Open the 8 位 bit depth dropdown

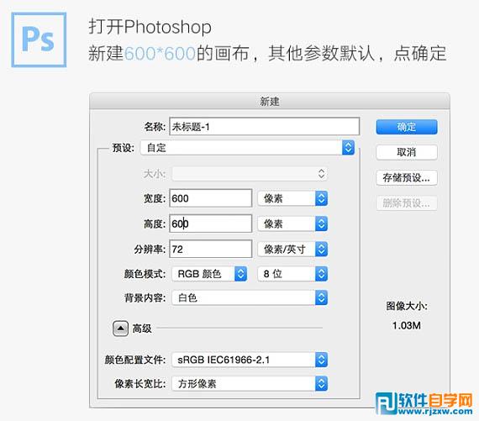point(292,274)
